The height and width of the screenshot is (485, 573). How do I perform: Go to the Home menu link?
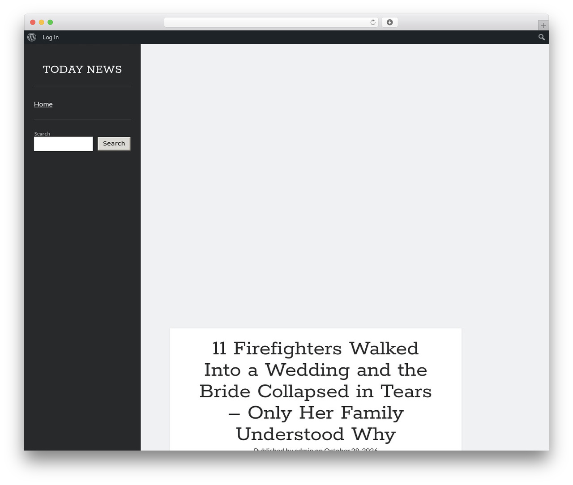point(43,104)
